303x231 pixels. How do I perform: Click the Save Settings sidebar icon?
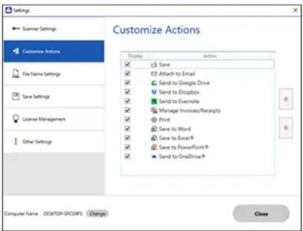pos(16,96)
